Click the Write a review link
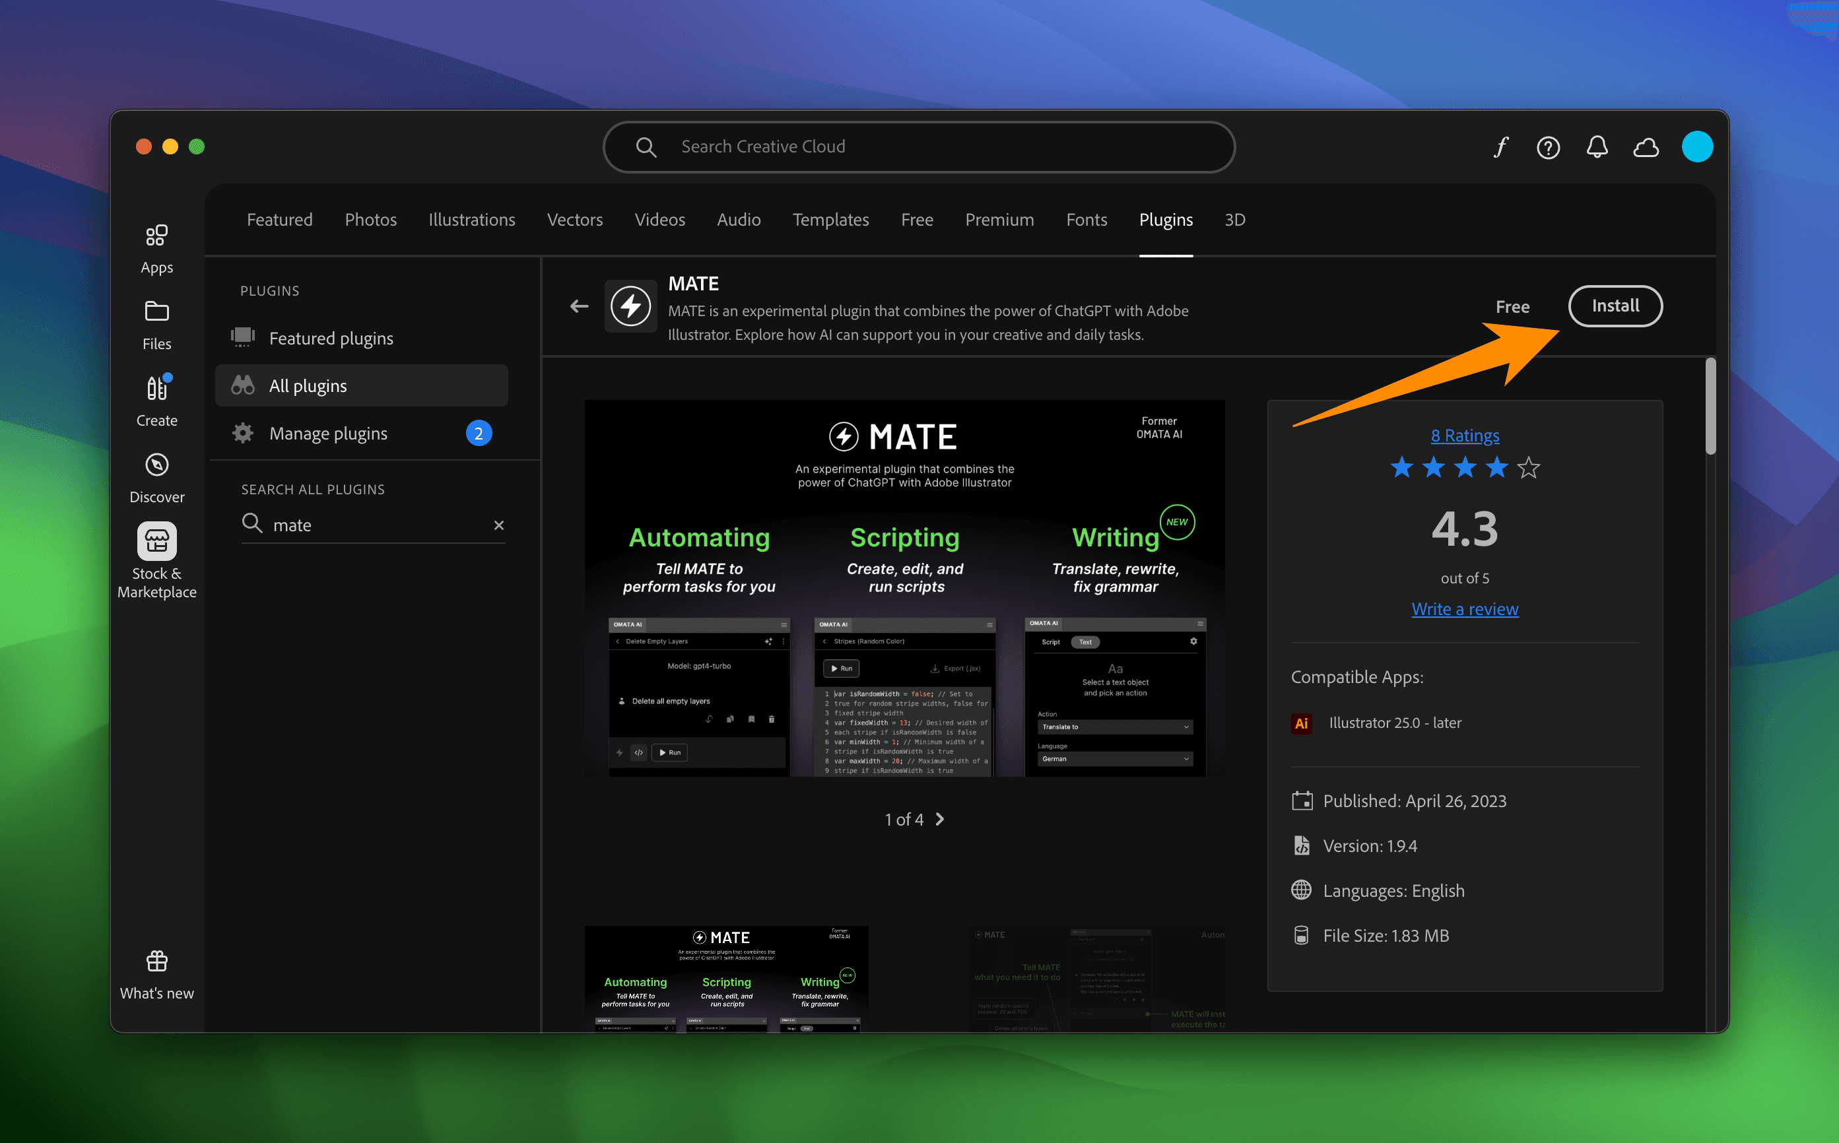Viewport: 1839px width, 1143px height. click(1464, 608)
